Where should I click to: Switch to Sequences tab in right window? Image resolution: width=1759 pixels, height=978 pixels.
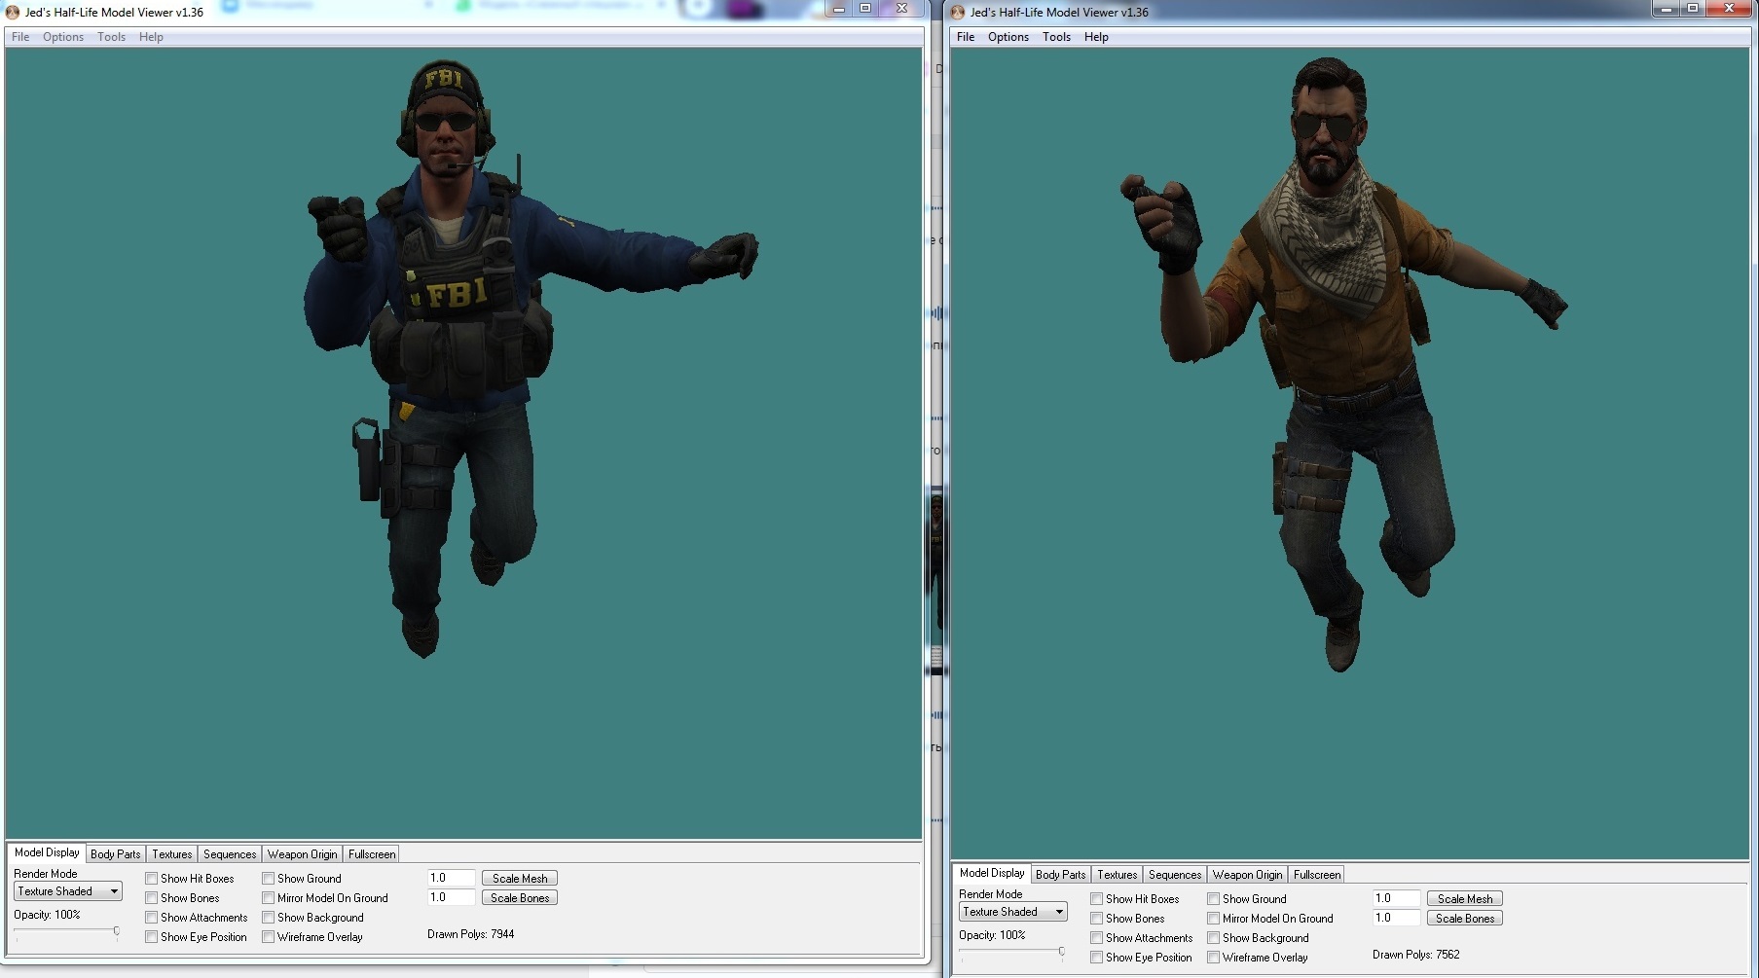1175,875
